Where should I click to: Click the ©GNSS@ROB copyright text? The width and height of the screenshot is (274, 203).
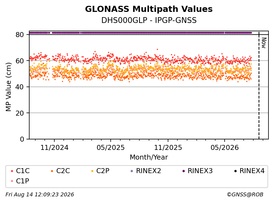pos(245,194)
